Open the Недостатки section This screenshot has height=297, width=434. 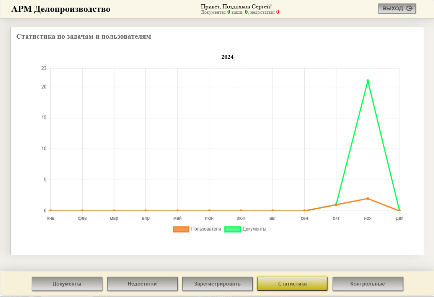tap(142, 284)
